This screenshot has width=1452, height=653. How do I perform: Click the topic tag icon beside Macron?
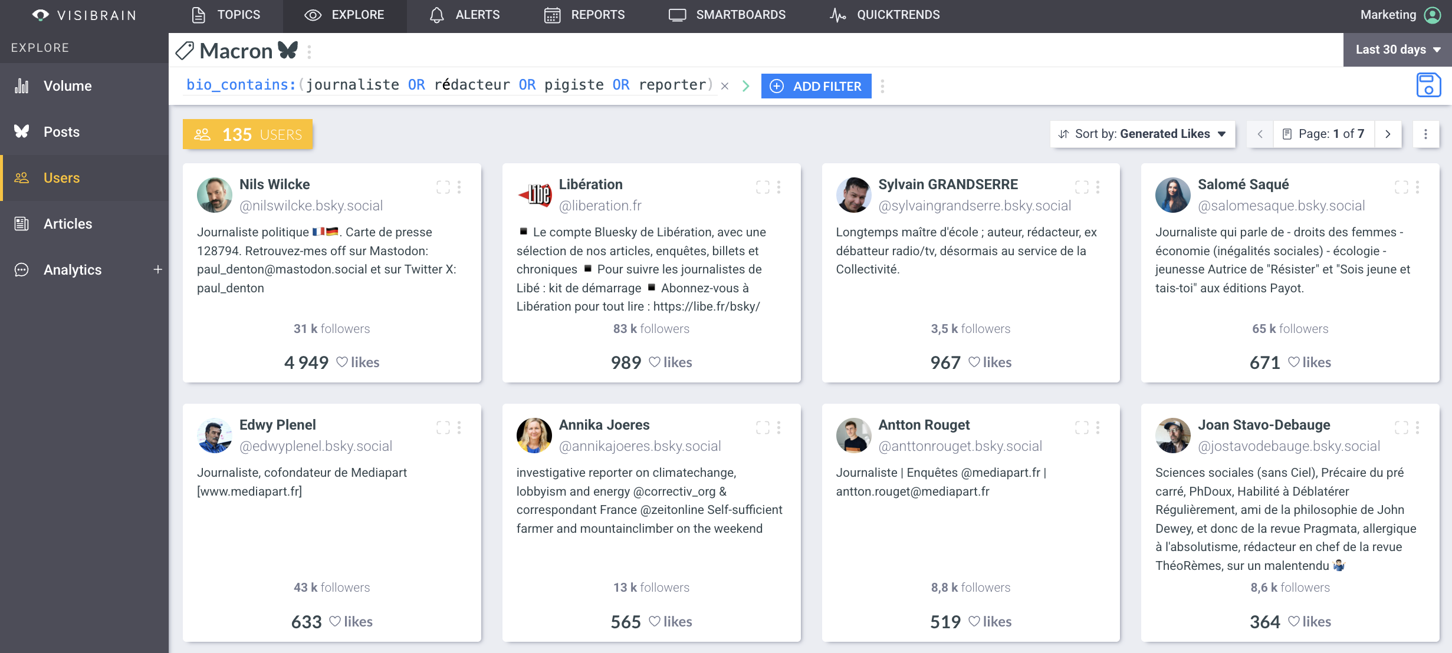coord(185,51)
